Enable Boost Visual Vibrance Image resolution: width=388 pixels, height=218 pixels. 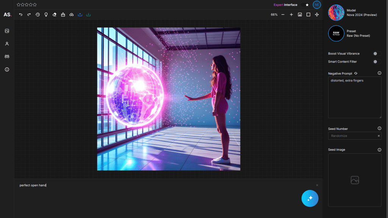click(375, 53)
